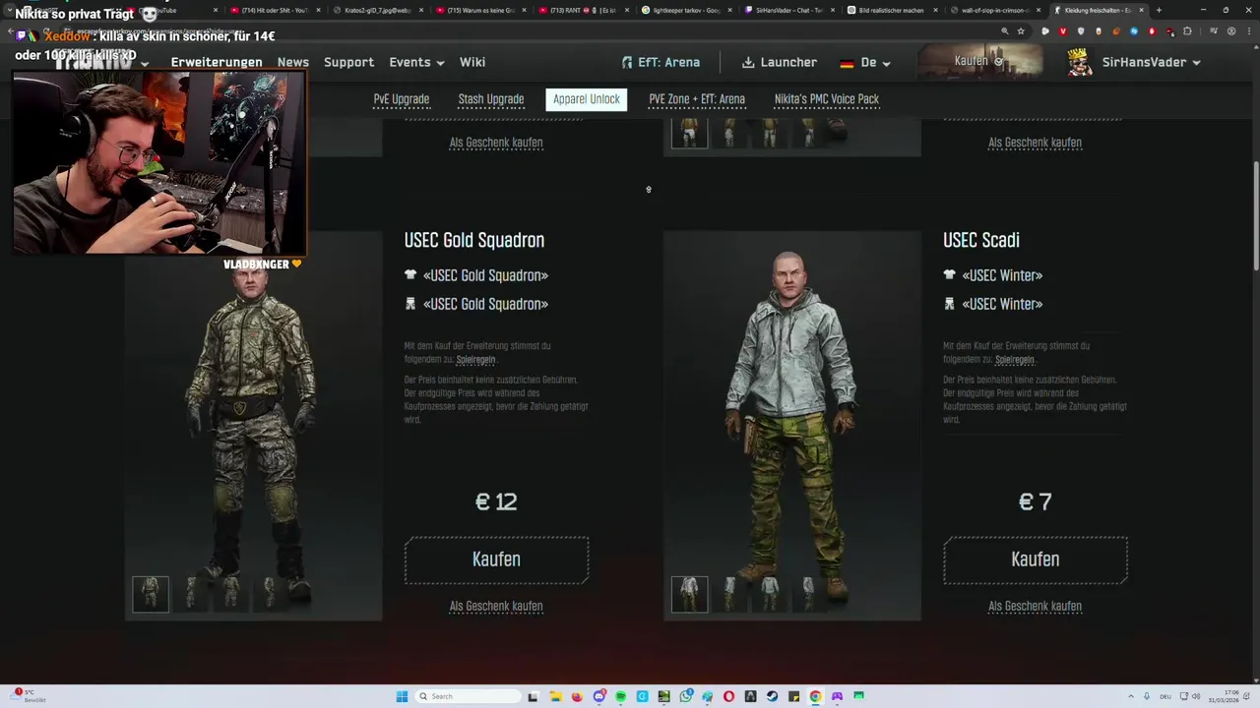Image resolution: width=1260 pixels, height=708 pixels.
Task: Click the USEC Scadi title
Action: (x=980, y=240)
